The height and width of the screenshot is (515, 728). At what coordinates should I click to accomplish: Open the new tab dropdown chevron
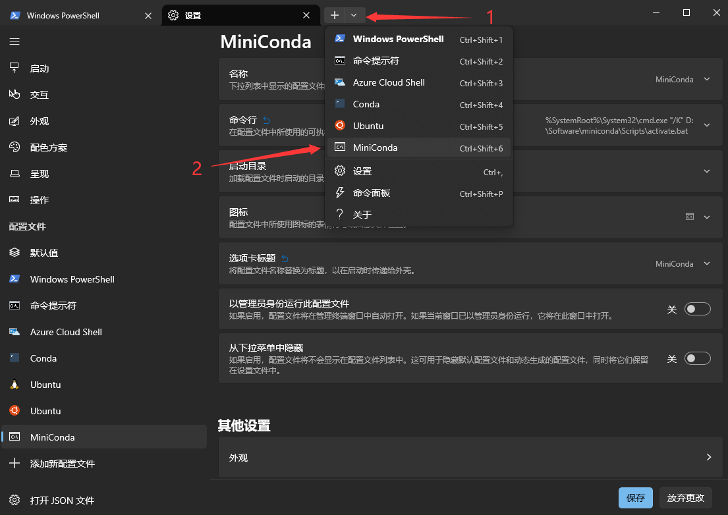[354, 15]
